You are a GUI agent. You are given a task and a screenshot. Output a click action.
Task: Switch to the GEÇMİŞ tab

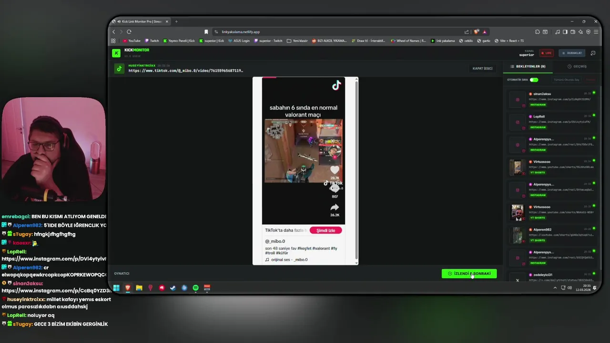pyautogui.click(x=577, y=67)
